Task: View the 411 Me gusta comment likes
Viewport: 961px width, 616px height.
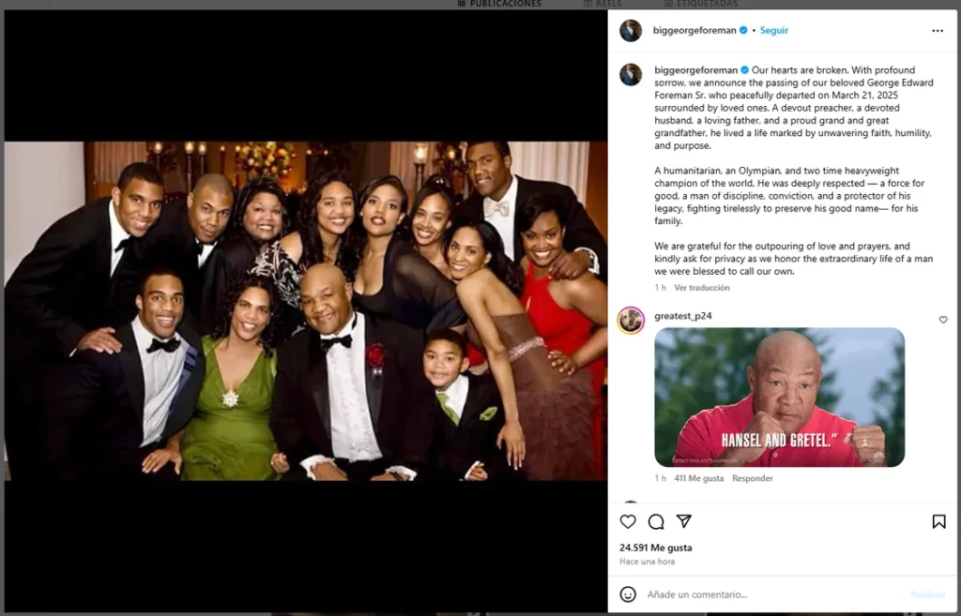Action: (x=699, y=478)
